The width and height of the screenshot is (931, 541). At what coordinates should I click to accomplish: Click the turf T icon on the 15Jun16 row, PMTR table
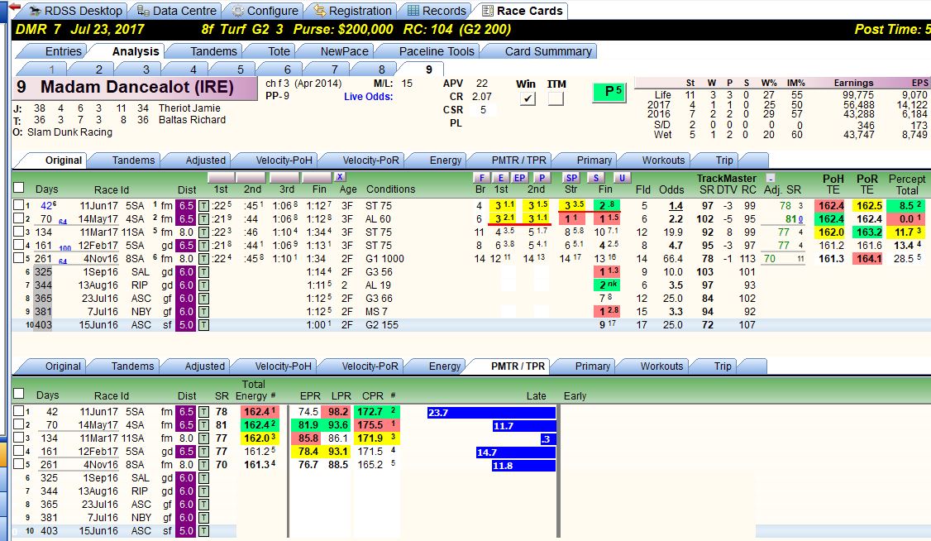(x=203, y=531)
